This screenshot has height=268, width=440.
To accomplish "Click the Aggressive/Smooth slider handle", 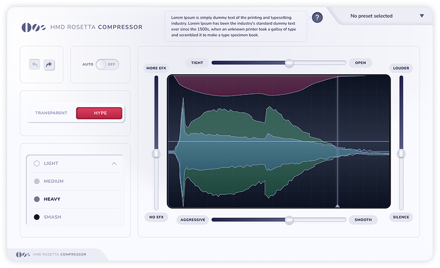I will (289, 220).
